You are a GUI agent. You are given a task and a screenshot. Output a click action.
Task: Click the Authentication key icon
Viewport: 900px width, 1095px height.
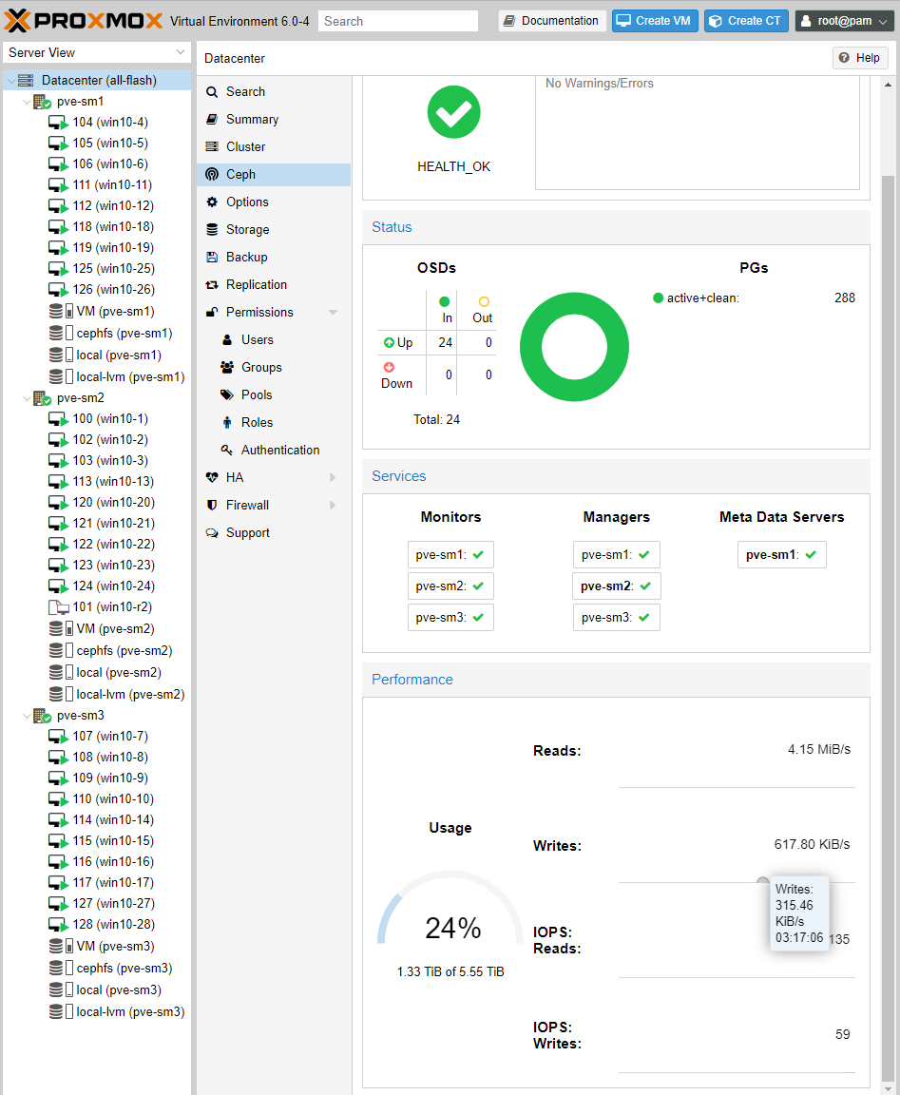pos(227,450)
